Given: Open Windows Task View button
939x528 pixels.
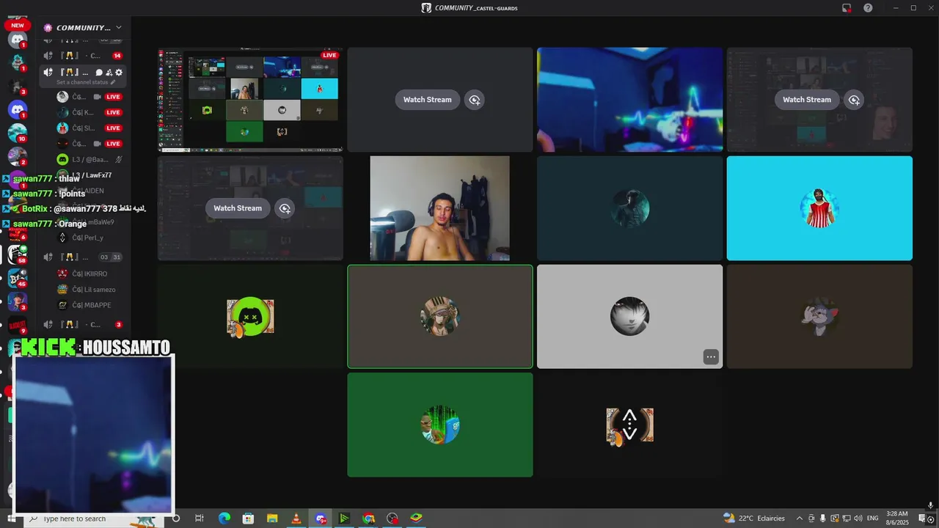Looking at the screenshot, I should (200, 518).
